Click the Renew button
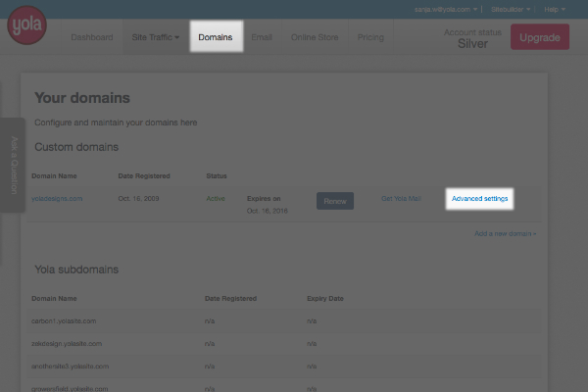Screen dimensions: 588x392 tap(335, 201)
